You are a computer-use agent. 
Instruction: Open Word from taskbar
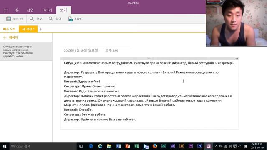coord(118,146)
